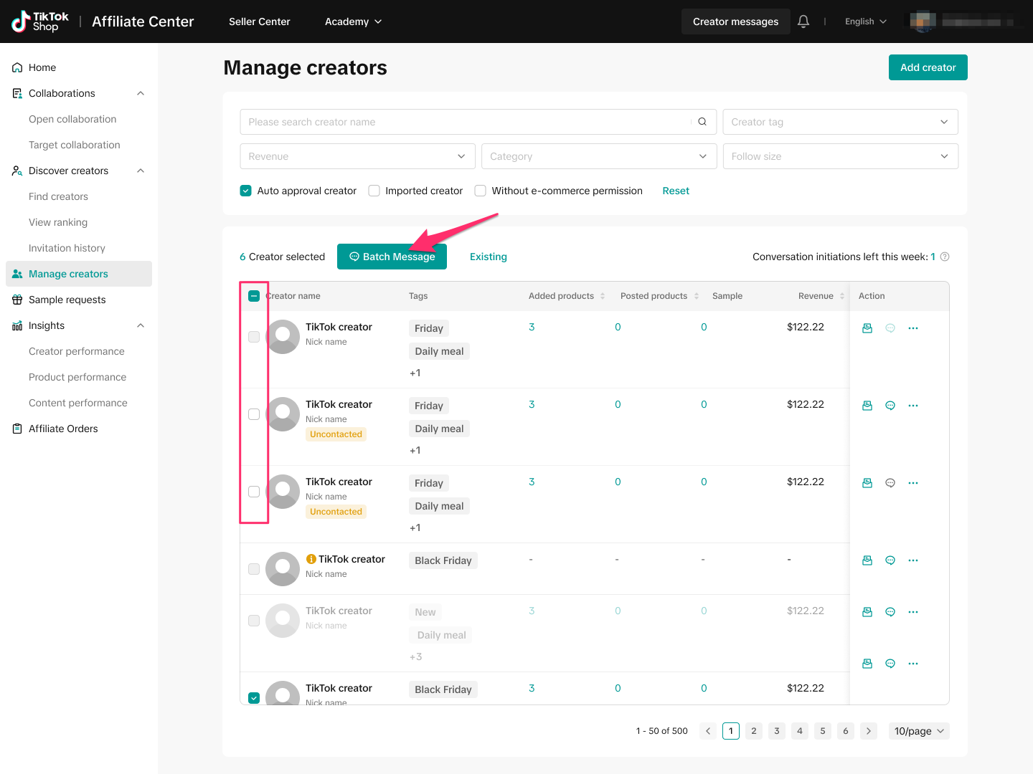Go to the next page arrow
The width and height of the screenshot is (1033, 774).
(869, 731)
